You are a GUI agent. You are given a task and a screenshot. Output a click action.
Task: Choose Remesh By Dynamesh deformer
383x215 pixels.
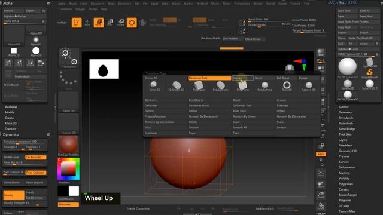pos(203,116)
